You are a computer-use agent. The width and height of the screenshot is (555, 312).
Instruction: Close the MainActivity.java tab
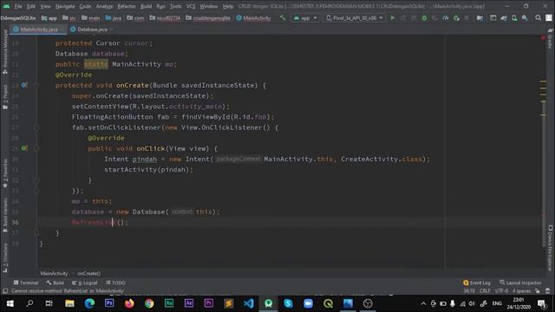point(62,29)
